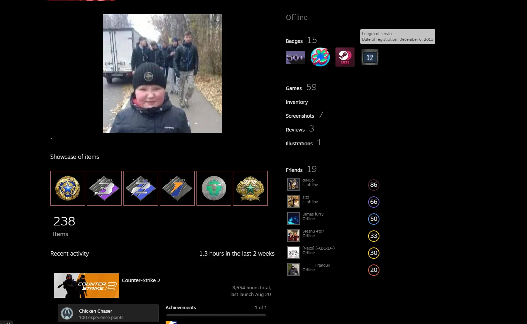
Task: Click the colorful clover community badge
Action: (x=320, y=57)
